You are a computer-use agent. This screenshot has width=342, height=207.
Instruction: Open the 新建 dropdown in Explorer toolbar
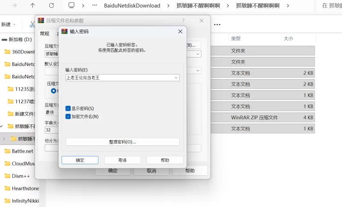click(8, 24)
